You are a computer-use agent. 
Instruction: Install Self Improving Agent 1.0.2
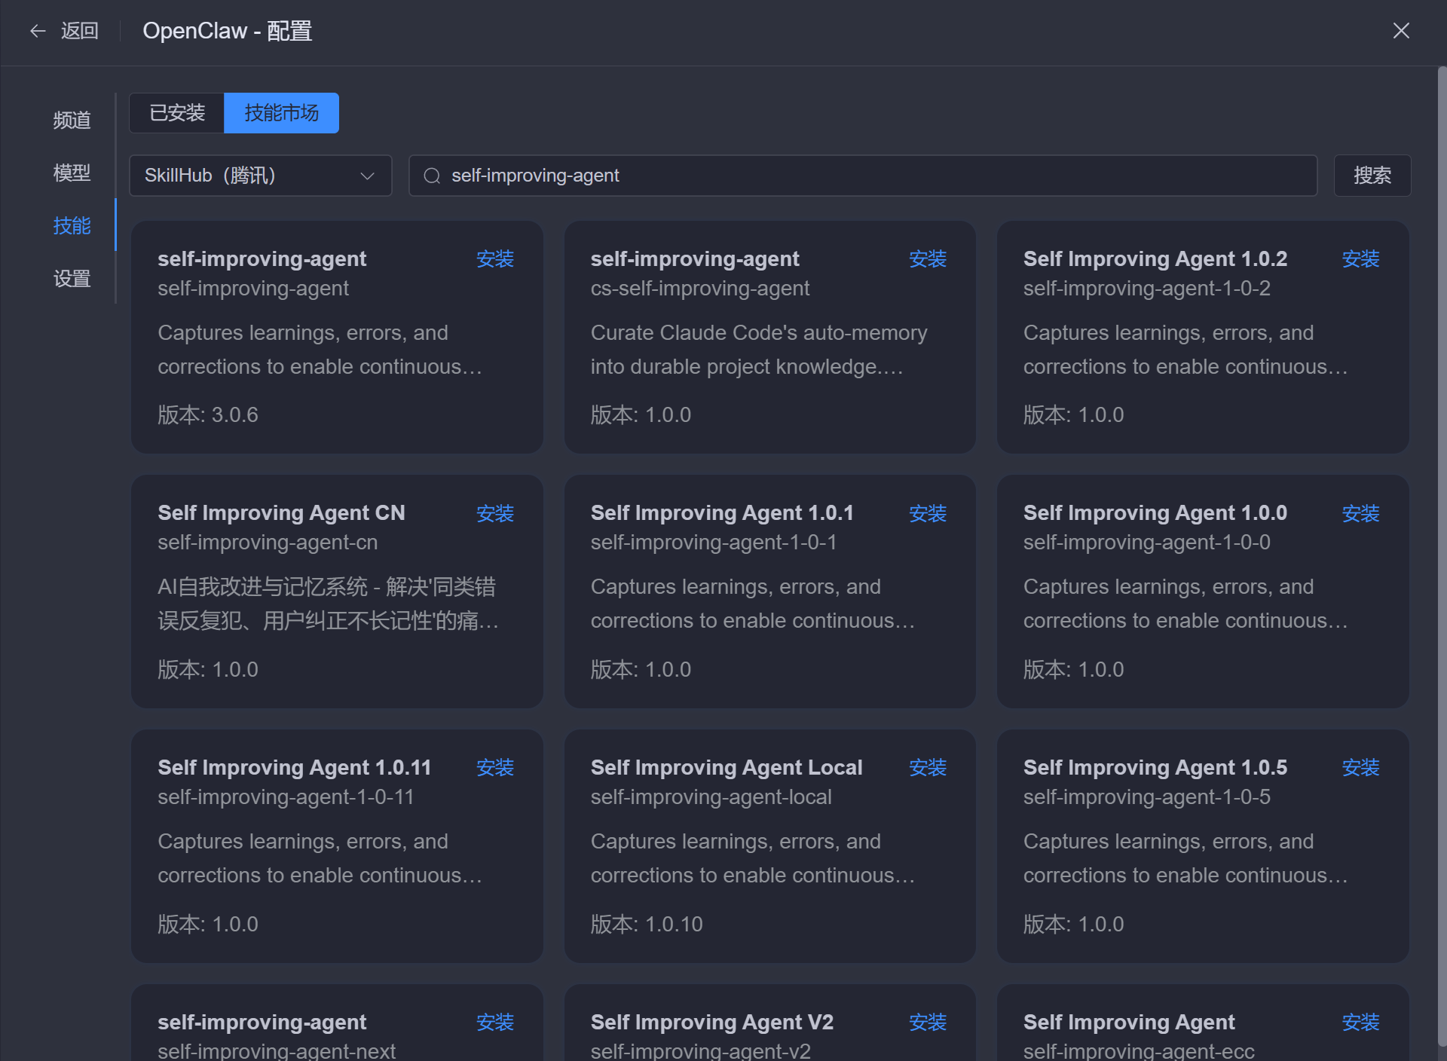[1360, 259]
